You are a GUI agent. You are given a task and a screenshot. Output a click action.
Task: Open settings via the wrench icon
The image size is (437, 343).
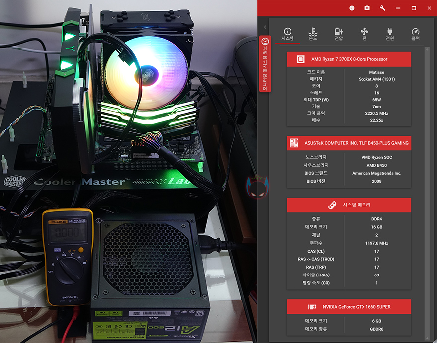click(x=383, y=8)
